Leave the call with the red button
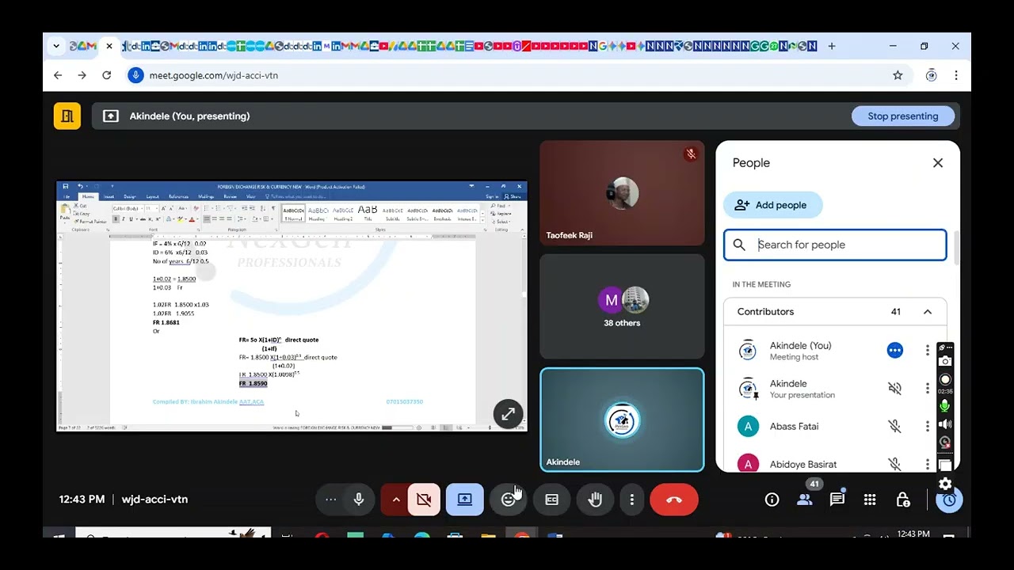This screenshot has height=570, width=1014. point(674,500)
